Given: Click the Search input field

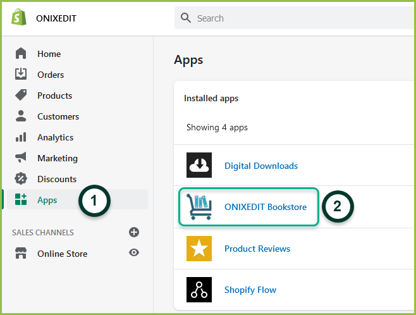Looking at the screenshot, I should pos(295,18).
